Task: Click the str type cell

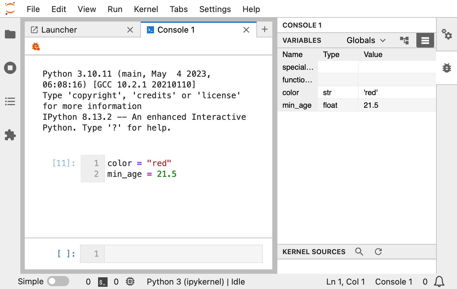Action: [x=338, y=93]
